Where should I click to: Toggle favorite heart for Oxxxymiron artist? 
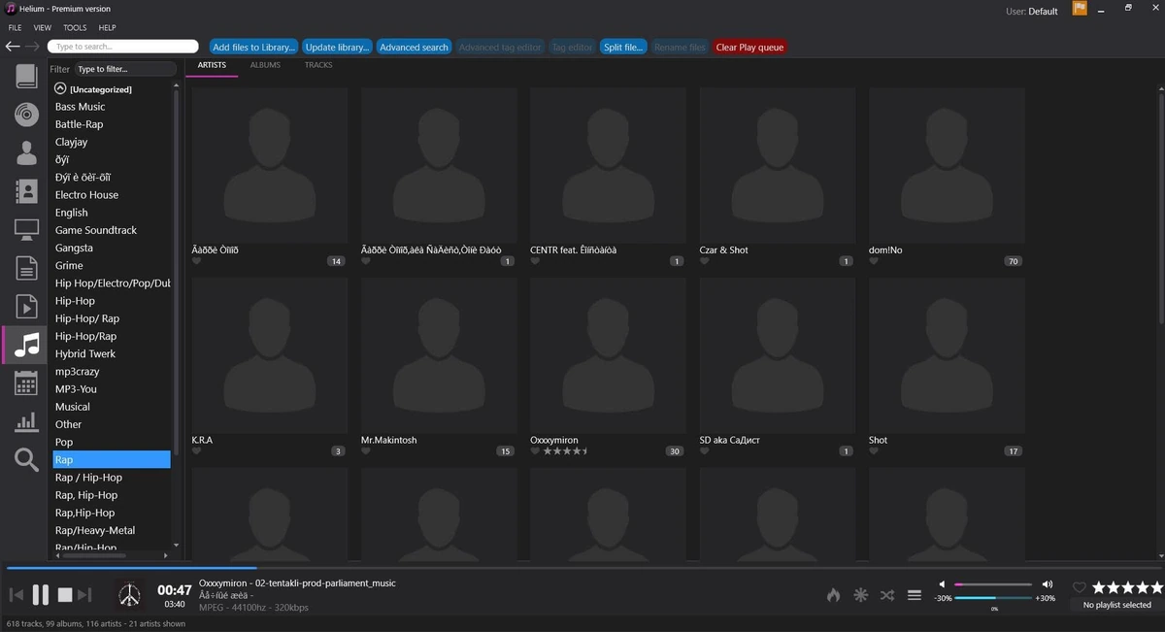[535, 451]
